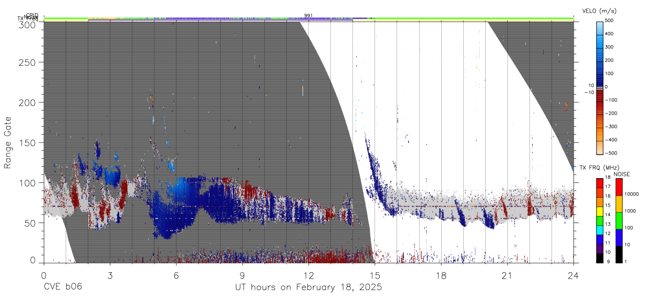This screenshot has height=298, width=645.
Task: Click the 3 hour tick on the x-axis
Action: coord(110,275)
